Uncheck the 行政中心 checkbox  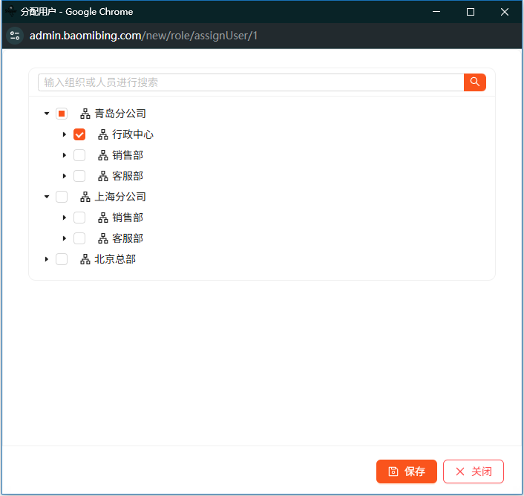pyautogui.click(x=79, y=134)
